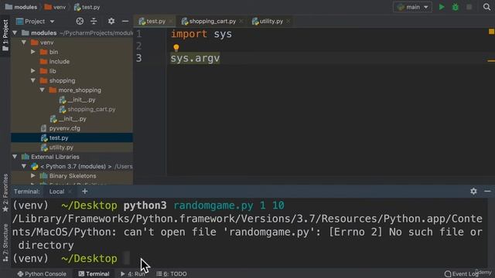Click the locate/scroll-from-source target icon
This screenshot has height=278, width=495.
tap(80, 21)
